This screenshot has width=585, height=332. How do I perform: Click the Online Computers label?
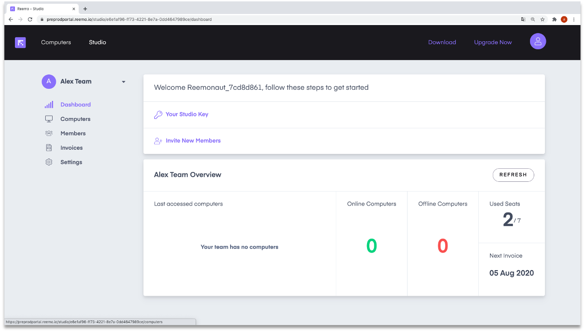372,204
